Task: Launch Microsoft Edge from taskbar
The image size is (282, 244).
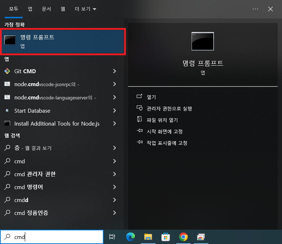Action: click(x=131, y=237)
